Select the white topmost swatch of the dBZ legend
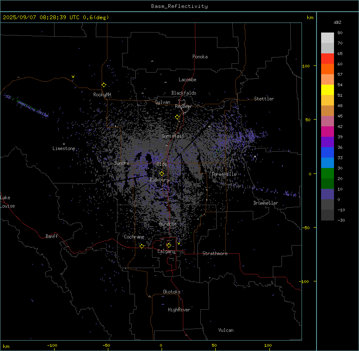This screenshot has width=359, height=351. point(327,38)
